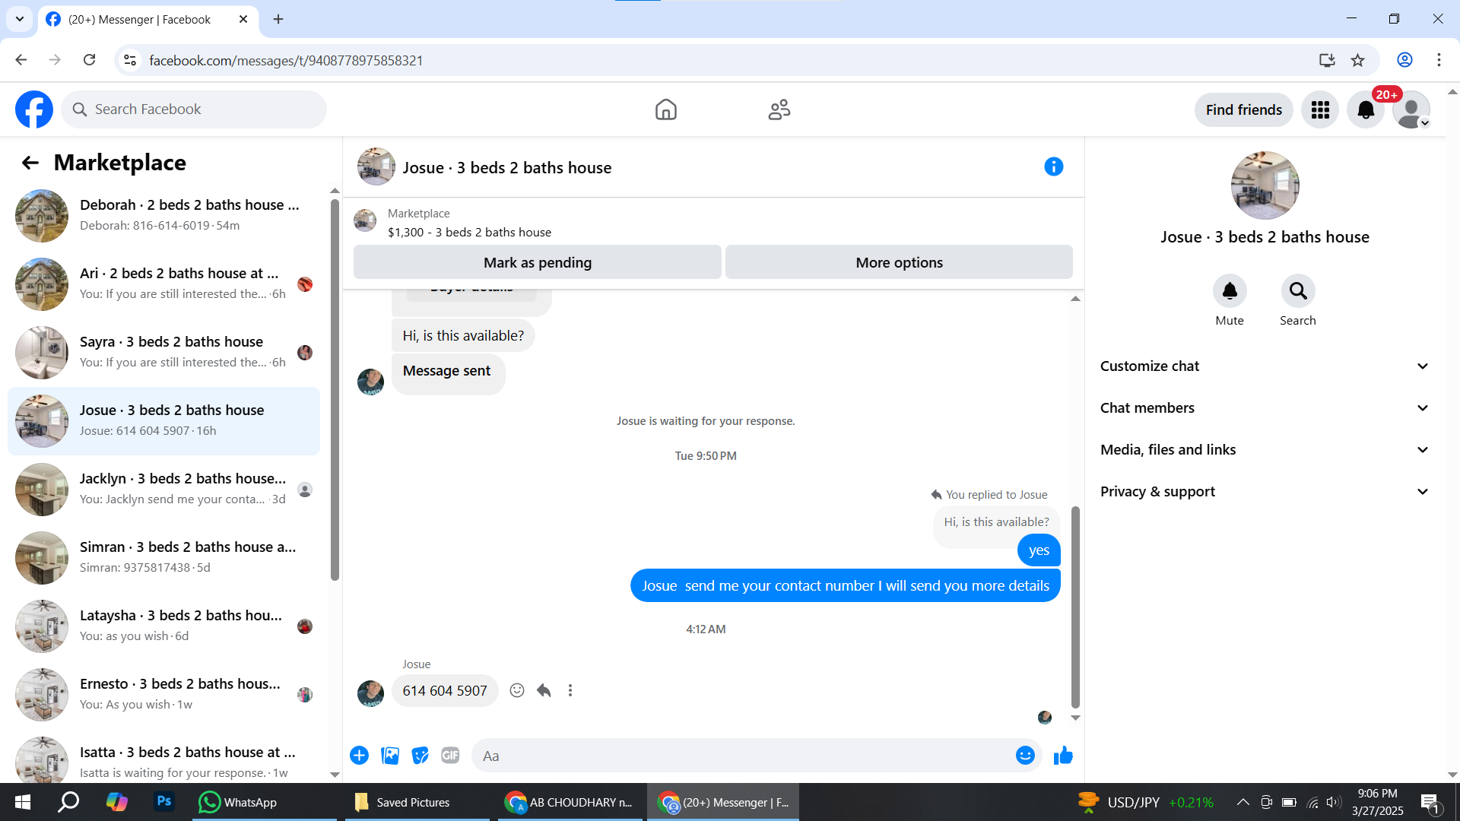Open the volume control in system tray

pos(1334,802)
